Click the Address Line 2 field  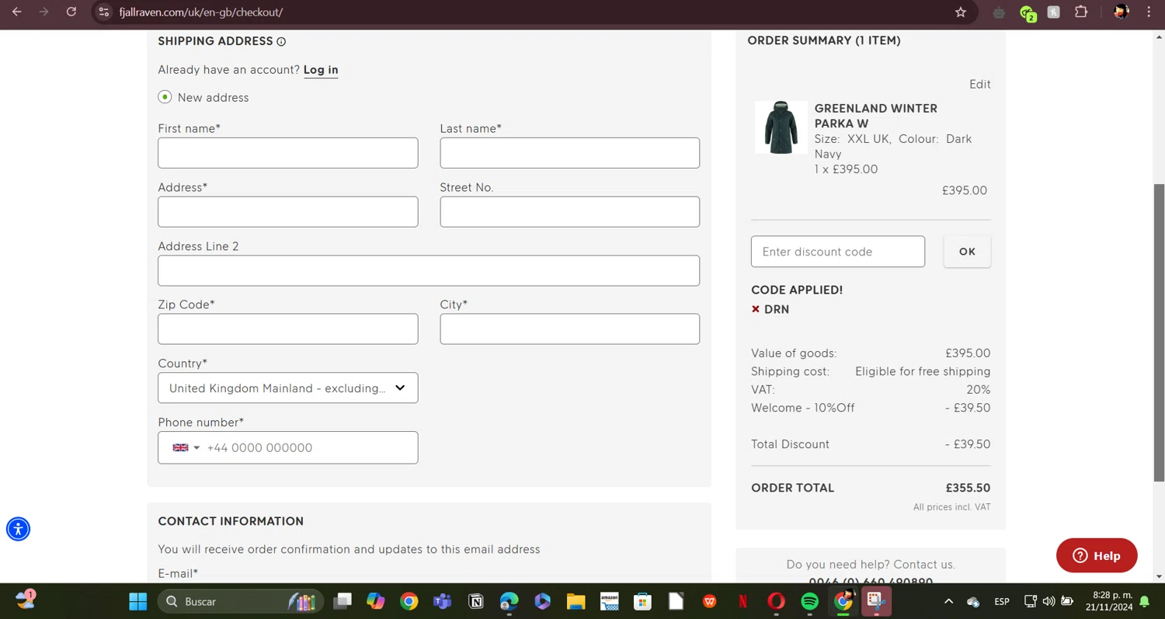[x=429, y=271]
